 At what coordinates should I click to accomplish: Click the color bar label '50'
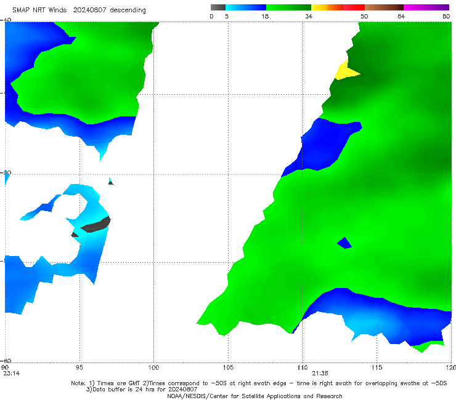coord(364,16)
